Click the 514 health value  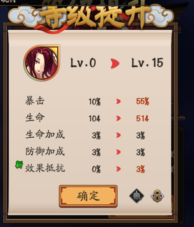[142, 118]
